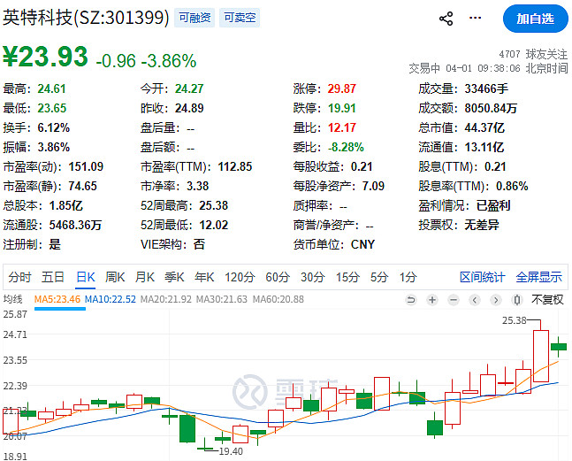This screenshot has width=572, height=461.
Task: Zoom out chart with minus icon
Action: tap(453, 300)
